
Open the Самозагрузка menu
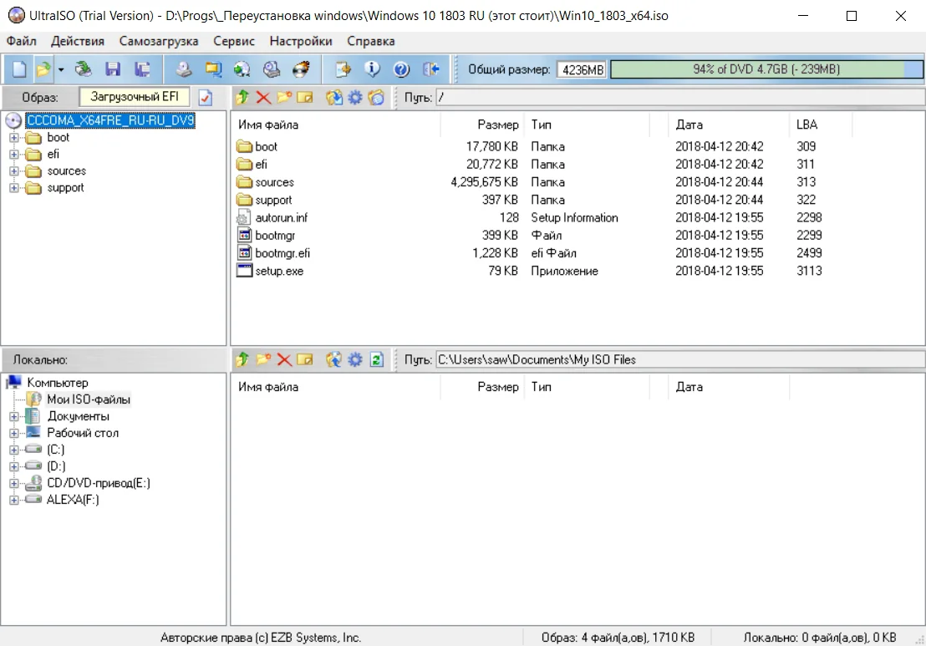(x=159, y=41)
